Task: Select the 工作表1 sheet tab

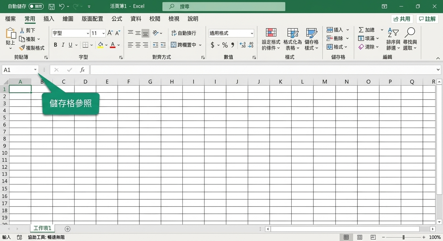Action: [42, 228]
